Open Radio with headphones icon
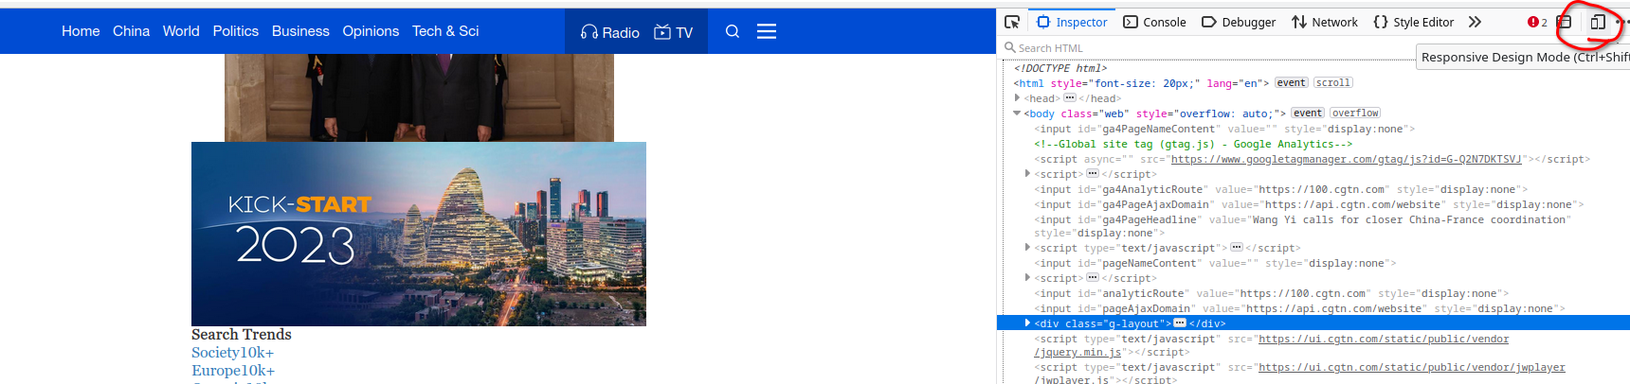 coord(610,32)
